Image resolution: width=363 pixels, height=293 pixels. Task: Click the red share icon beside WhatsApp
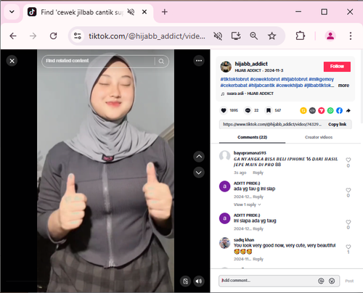pyautogui.click(x=322, y=110)
